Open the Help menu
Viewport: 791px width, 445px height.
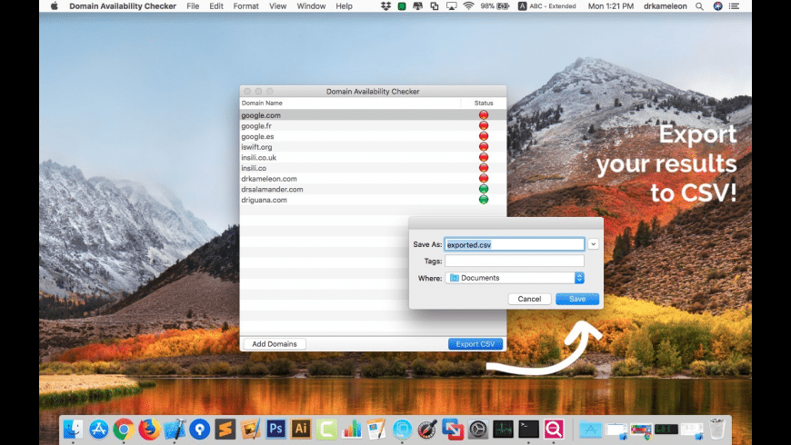tap(344, 6)
